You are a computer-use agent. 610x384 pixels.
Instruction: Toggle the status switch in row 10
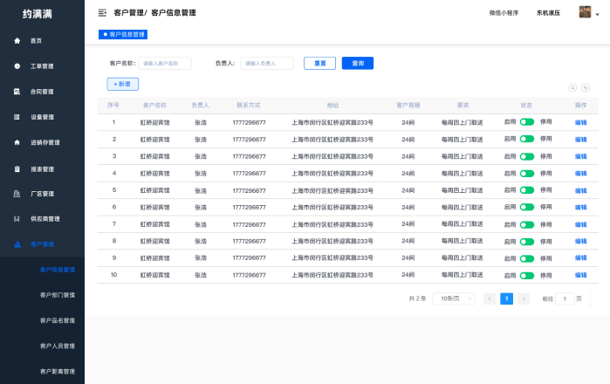pos(527,275)
